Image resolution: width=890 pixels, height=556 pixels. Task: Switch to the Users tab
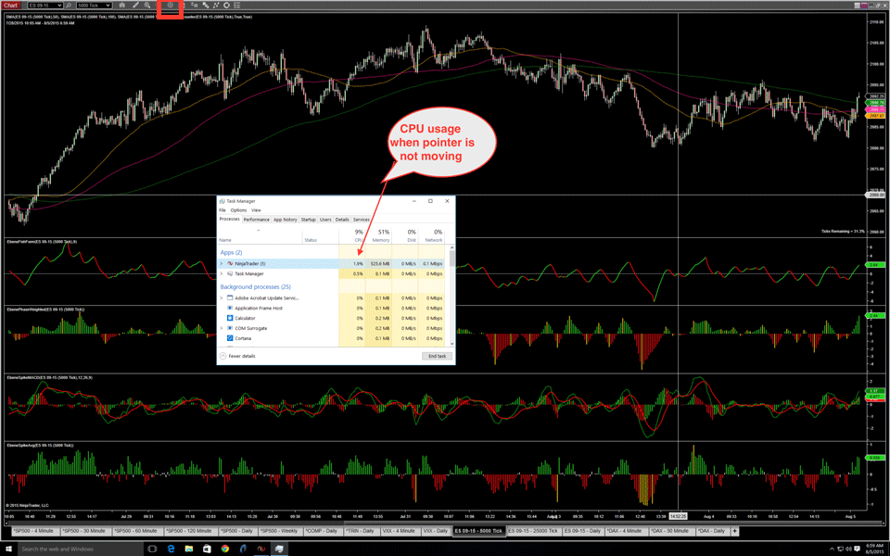click(325, 220)
